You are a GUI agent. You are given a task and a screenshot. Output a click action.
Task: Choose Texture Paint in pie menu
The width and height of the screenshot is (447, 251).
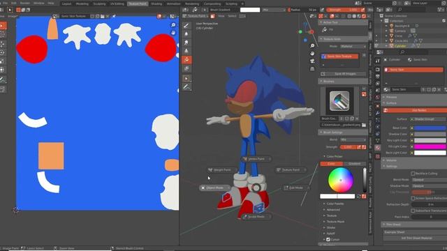[x=291, y=170]
